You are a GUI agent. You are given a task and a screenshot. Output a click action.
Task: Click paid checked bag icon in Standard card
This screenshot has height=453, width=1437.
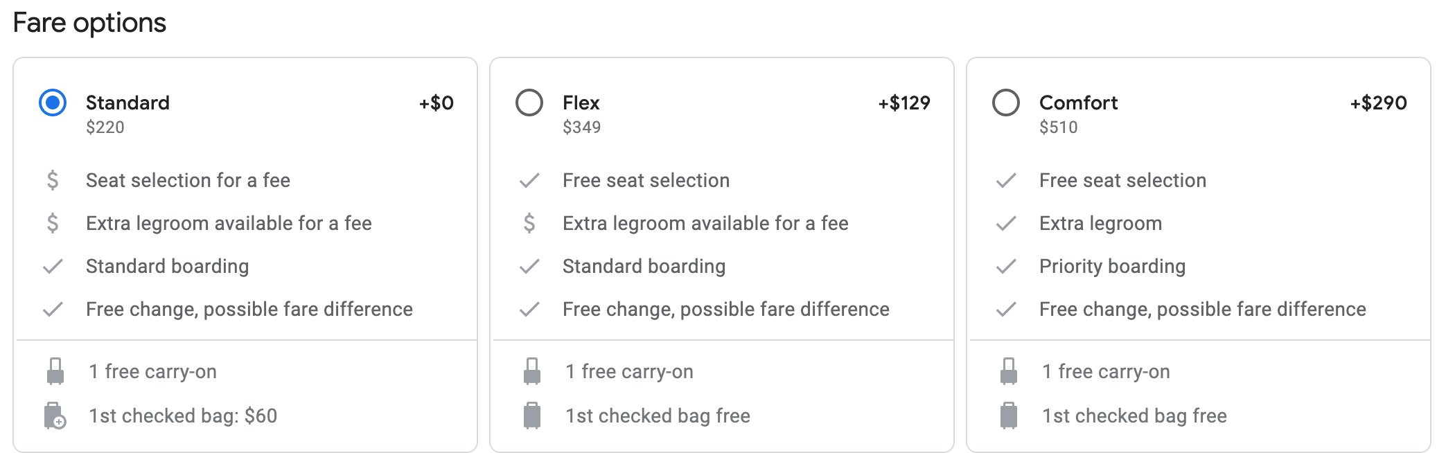(x=54, y=416)
